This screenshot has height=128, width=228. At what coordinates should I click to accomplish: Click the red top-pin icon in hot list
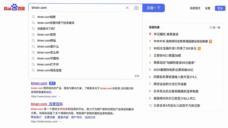point(150,34)
